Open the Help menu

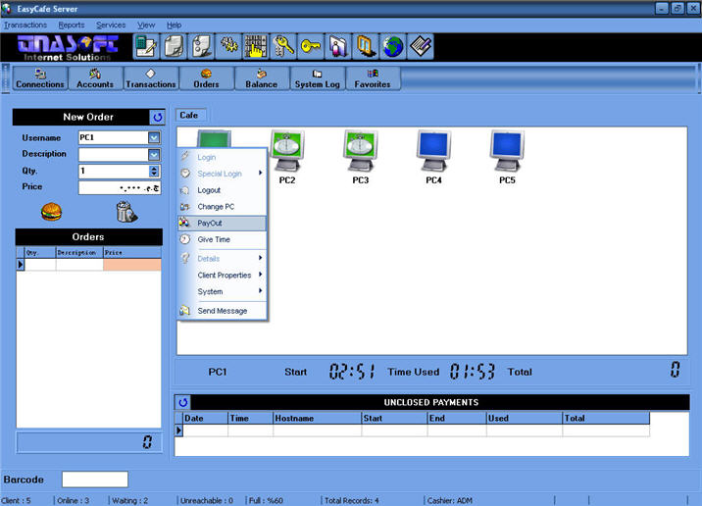tap(175, 25)
